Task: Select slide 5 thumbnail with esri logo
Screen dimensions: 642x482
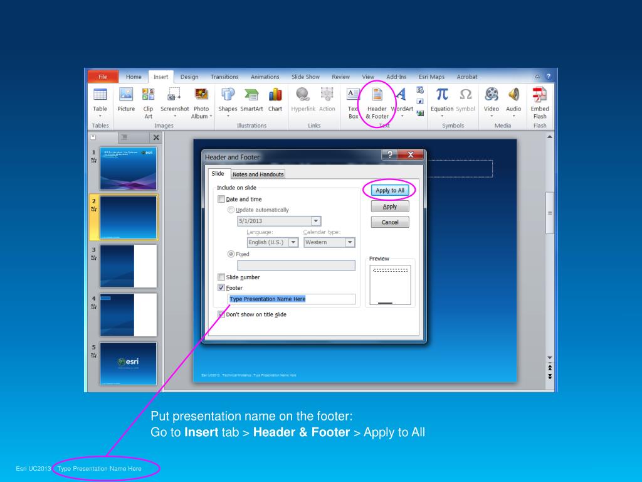Action: 128,363
